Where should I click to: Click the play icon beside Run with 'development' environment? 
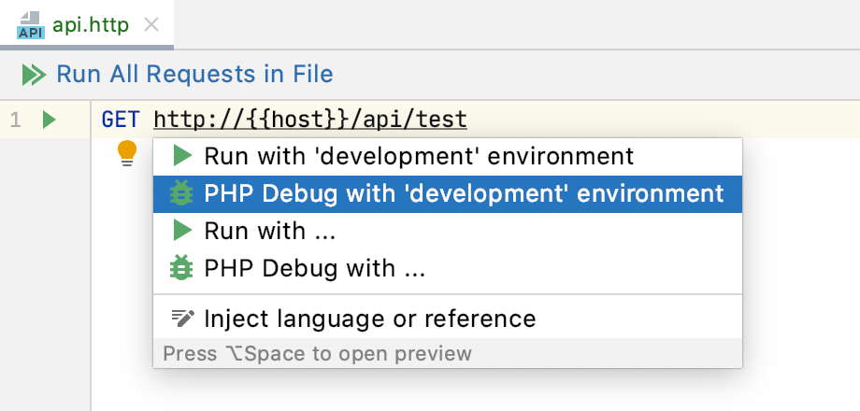coord(183,156)
